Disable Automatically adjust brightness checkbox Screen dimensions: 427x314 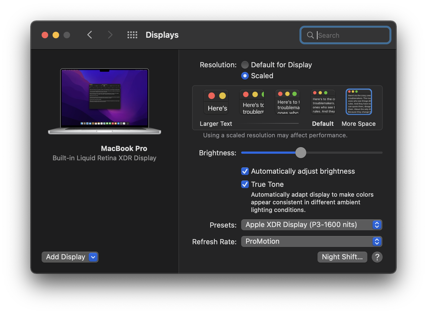[245, 171]
